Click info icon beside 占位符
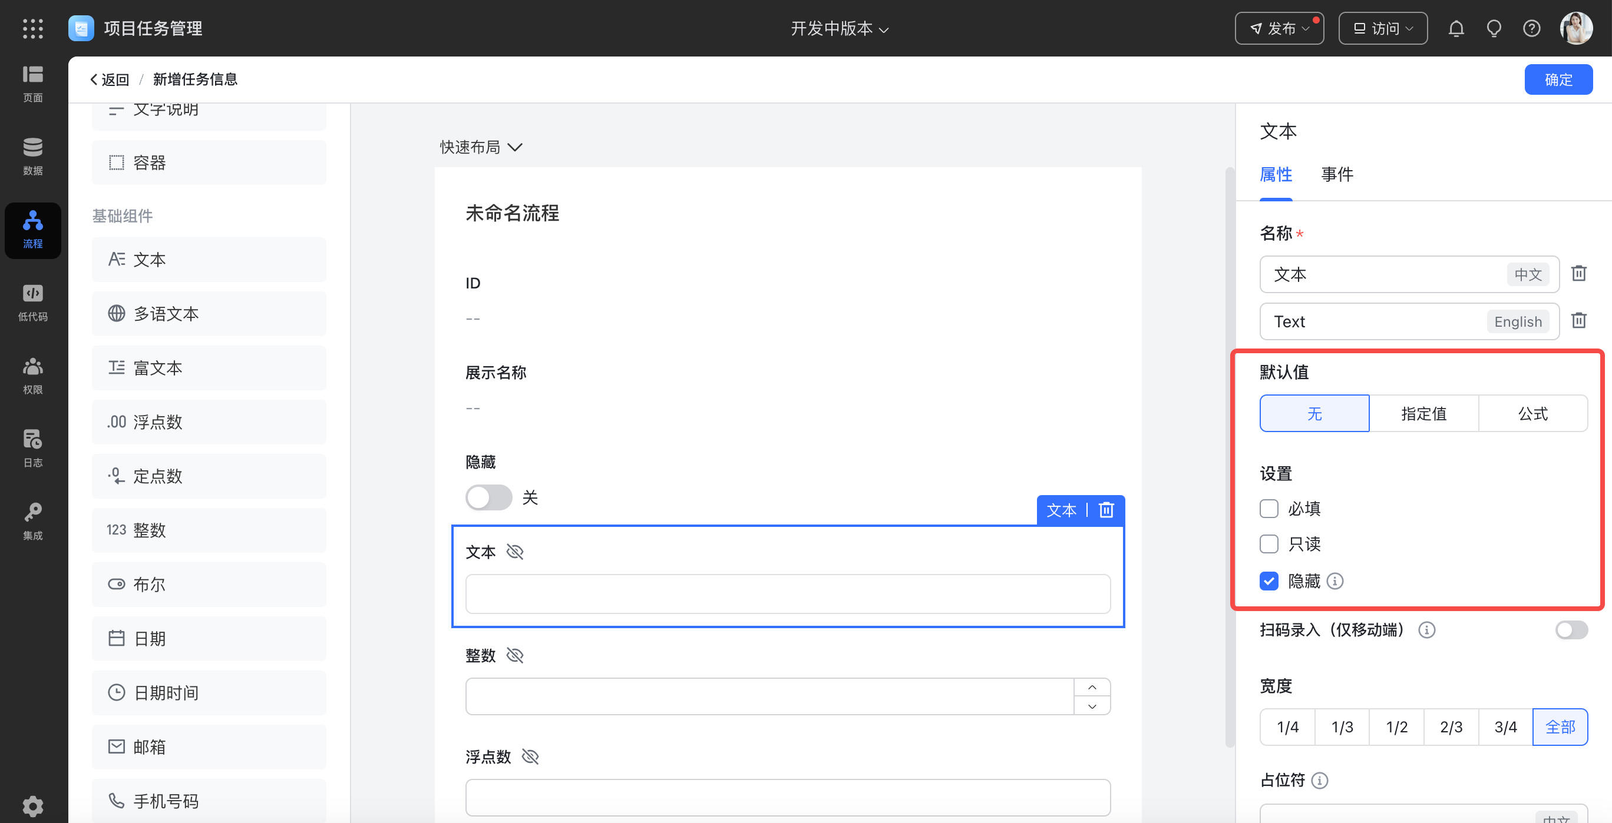Image resolution: width=1612 pixels, height=823 pixels. [x=1319, y=781]
